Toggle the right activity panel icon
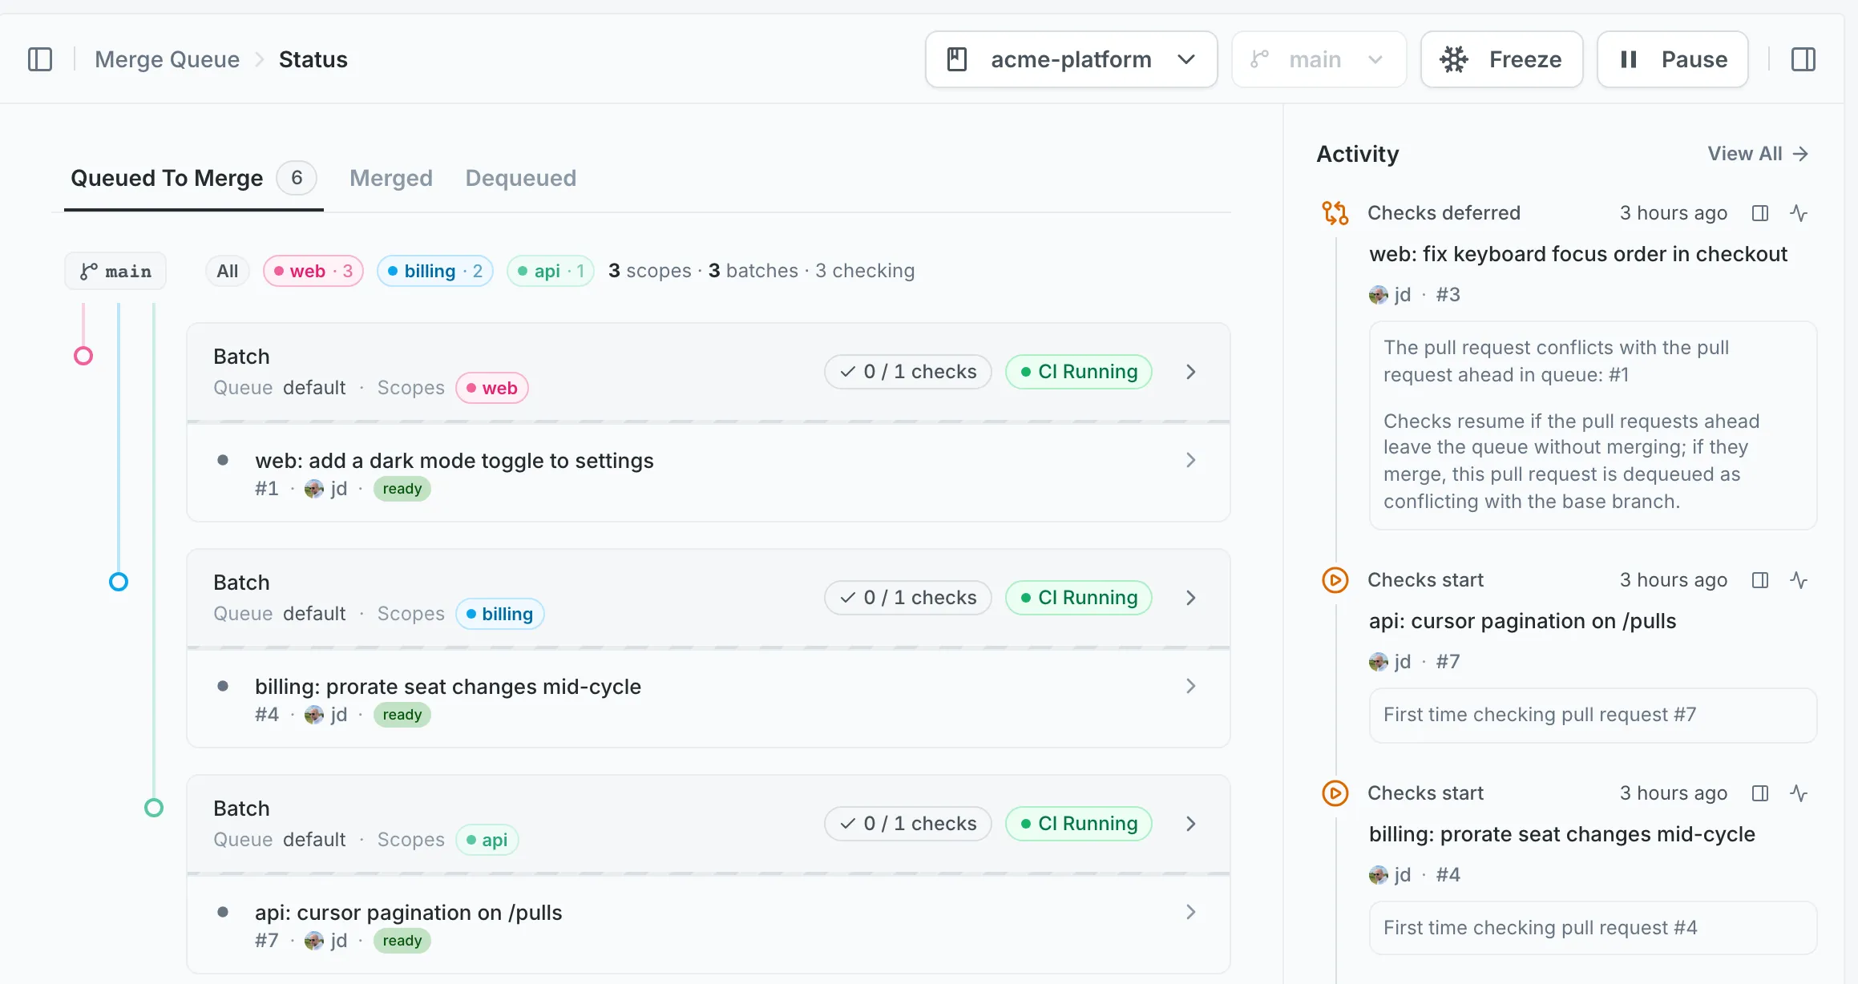Viewport: 1858px width, 984px height. click(1803, 59)
